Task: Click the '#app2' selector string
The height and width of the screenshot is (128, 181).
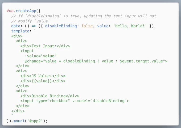Action: click(35, 121)
